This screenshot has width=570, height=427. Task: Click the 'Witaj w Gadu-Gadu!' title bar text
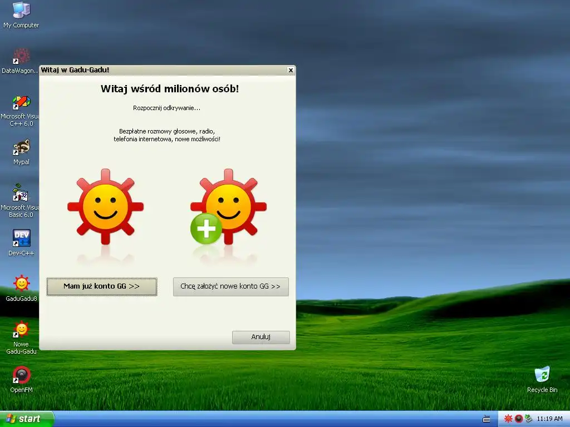pyautogui.click(x=75, y=70)
